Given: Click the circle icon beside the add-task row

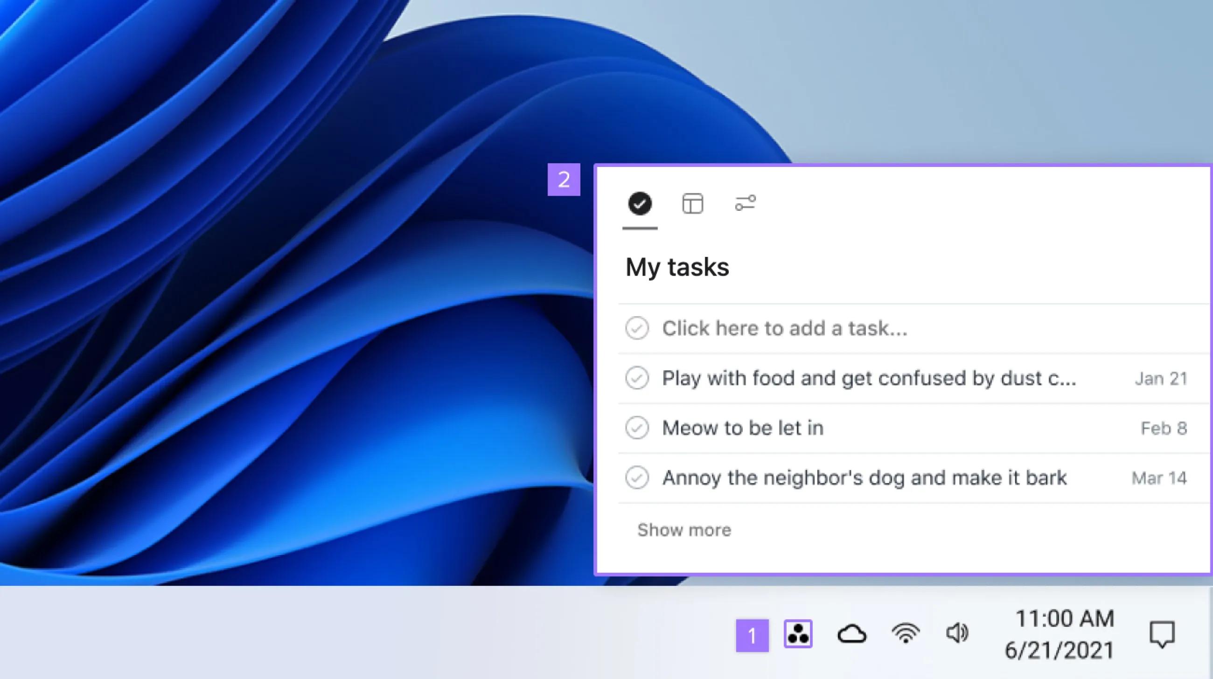Looking at the screenshot, I should 638,328.
